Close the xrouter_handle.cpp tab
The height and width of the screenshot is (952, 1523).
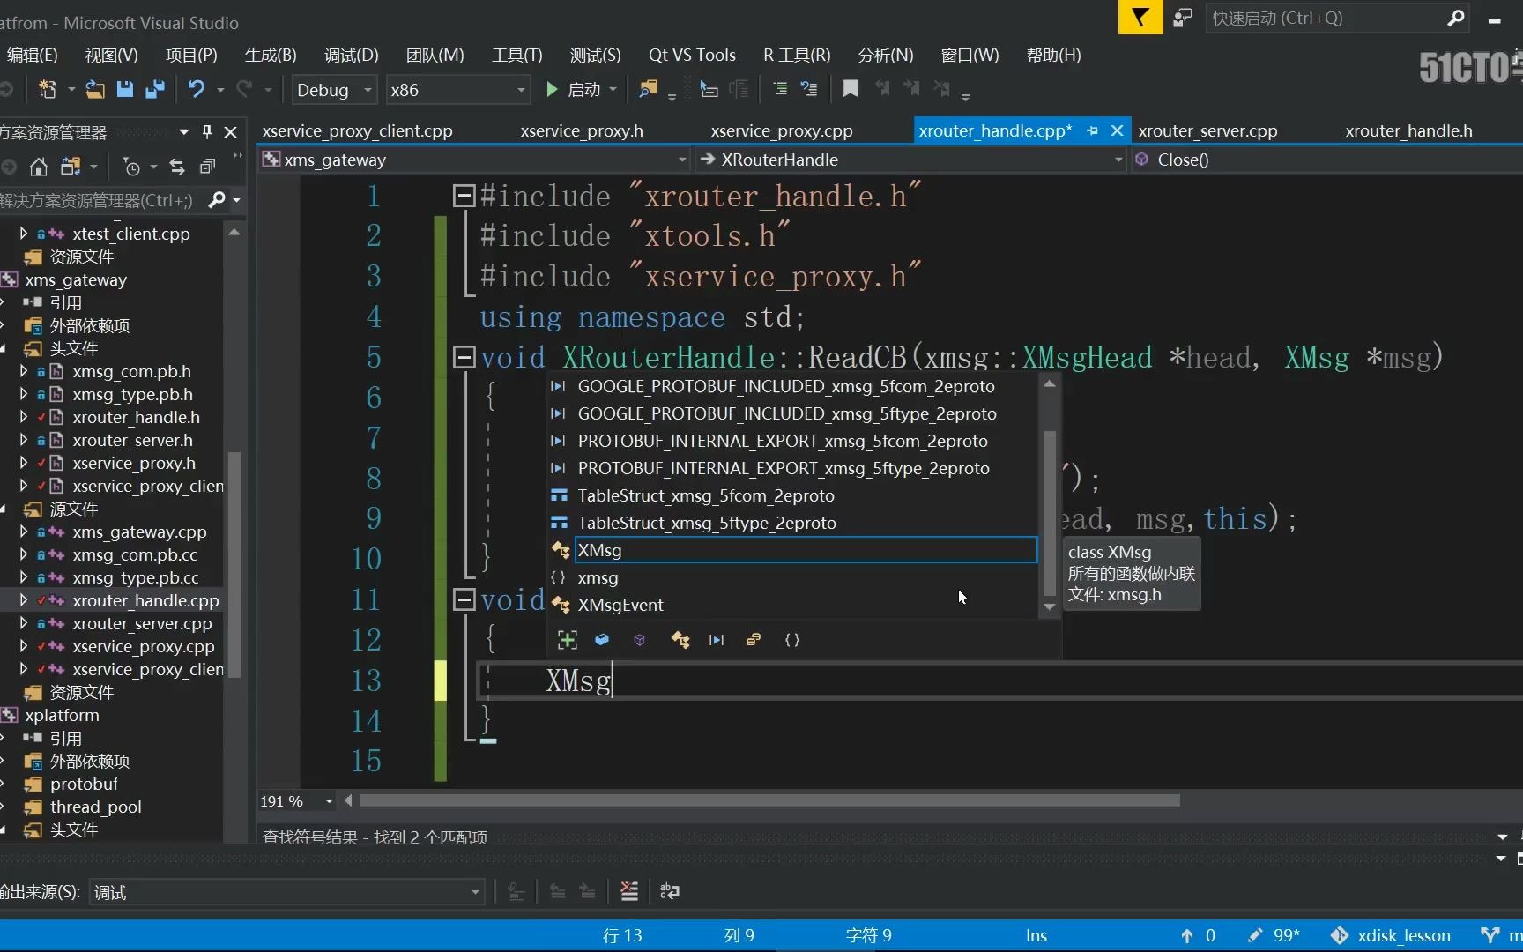click(1117, 130)
